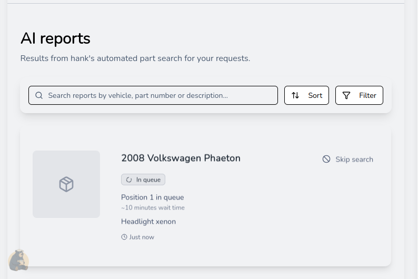Click the skip search circle-slash icon

[x=326, y=159]
